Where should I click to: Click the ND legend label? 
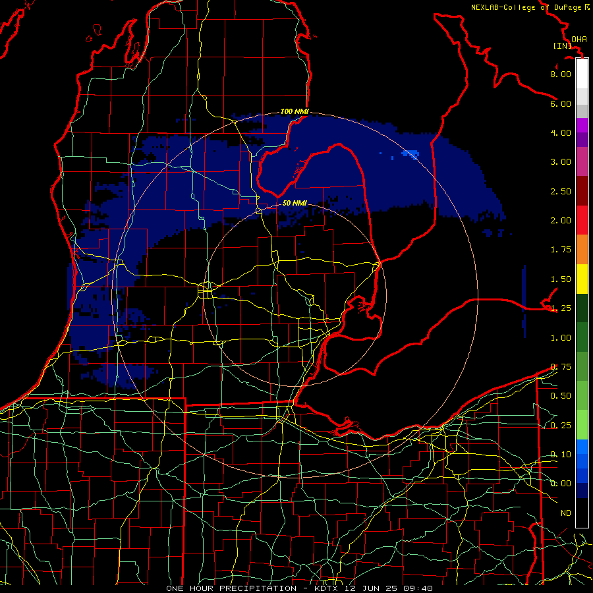tap(566, 513)
